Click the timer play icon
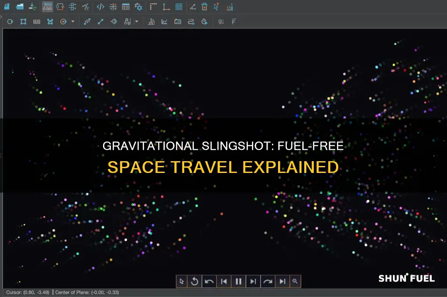 click(x=204, y=22)
